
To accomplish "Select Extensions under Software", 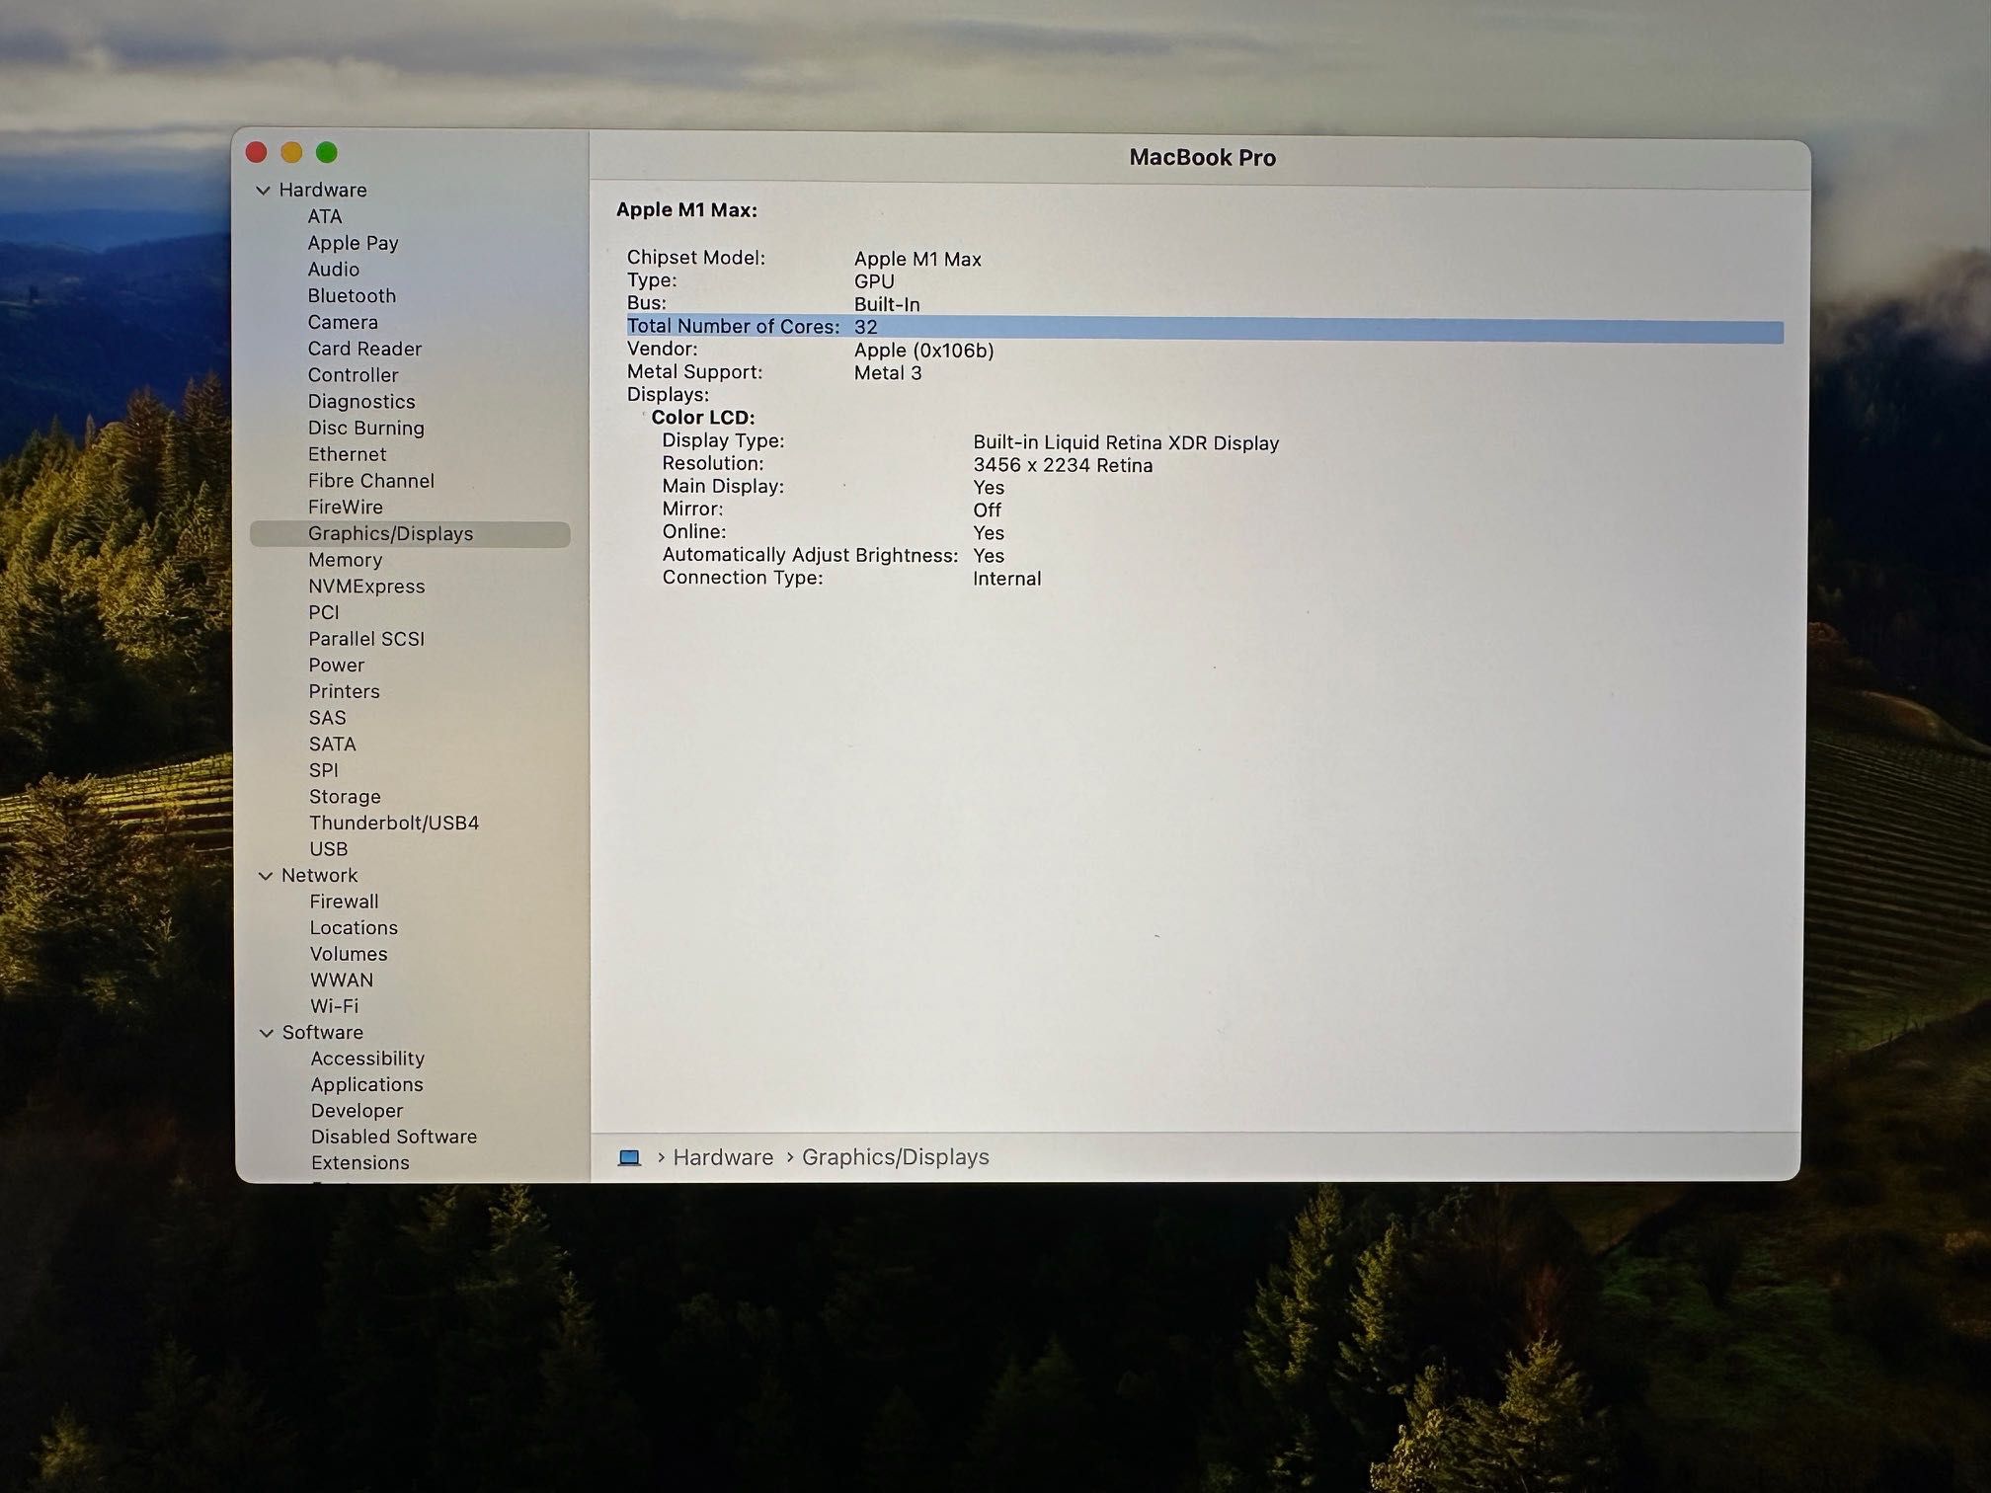I will point(360,1163).
